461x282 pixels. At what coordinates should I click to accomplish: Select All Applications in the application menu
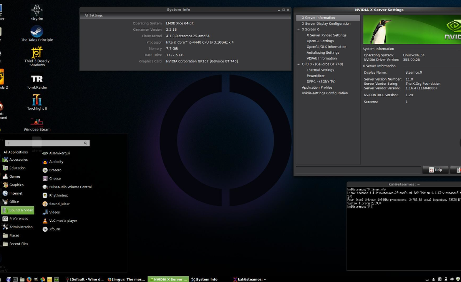15,152
